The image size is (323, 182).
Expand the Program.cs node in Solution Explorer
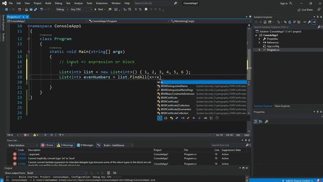point(259,50)
